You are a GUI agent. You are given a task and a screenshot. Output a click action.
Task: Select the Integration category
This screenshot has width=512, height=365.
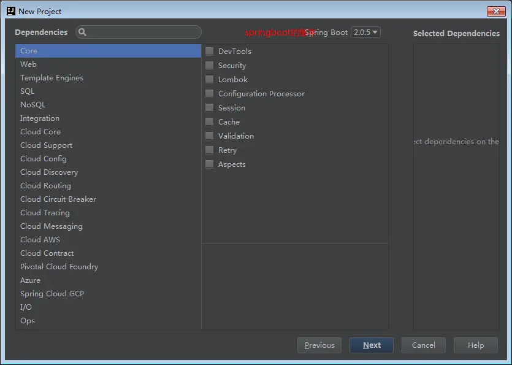click(108, 118)
